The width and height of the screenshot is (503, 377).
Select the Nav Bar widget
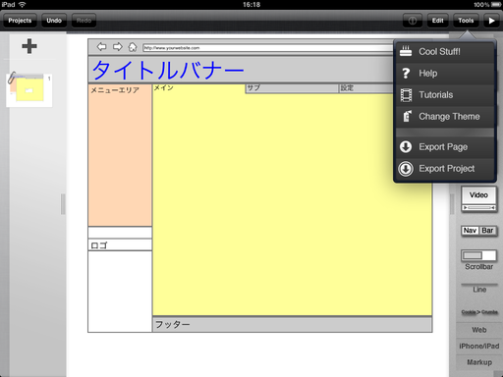[478, 231]
